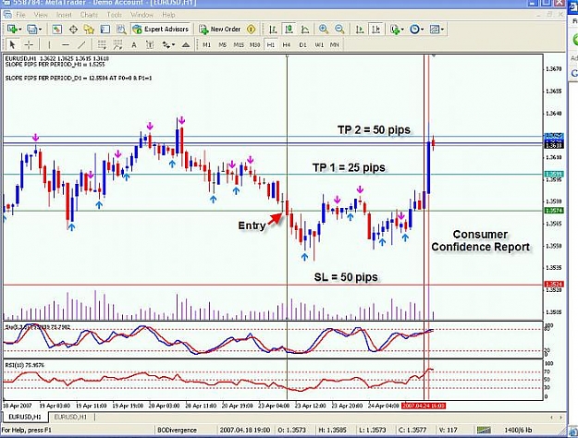
Task: Launch the Strategy Tester magnifier icon
Action: (x=121, y=29)
